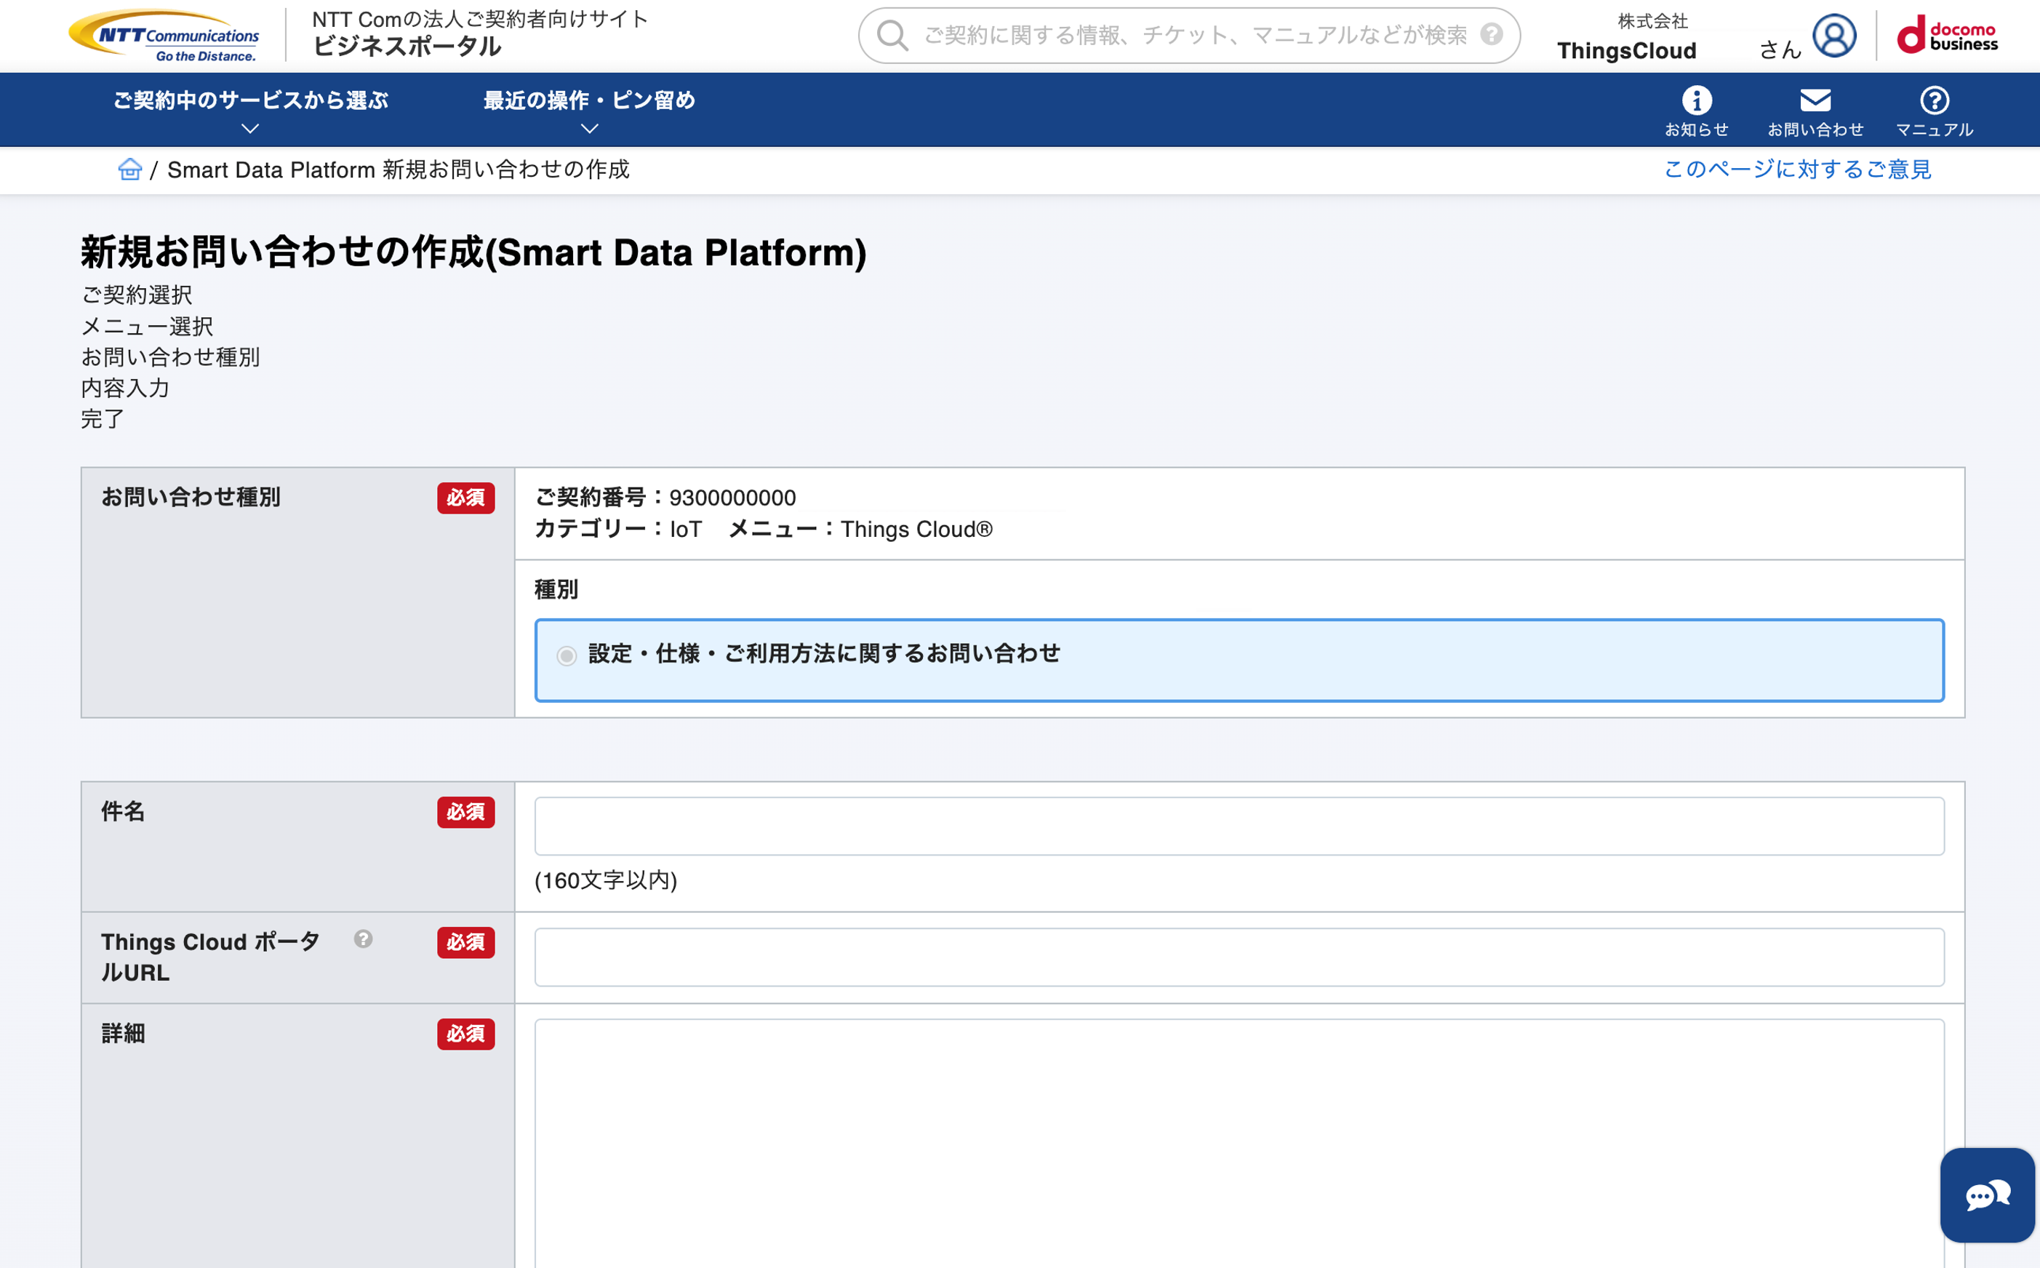Show help for Things Cloud ポータルURL
Image resolution: width=2040 pixels, height=1268 pixels.
click(x=363, y=939)
